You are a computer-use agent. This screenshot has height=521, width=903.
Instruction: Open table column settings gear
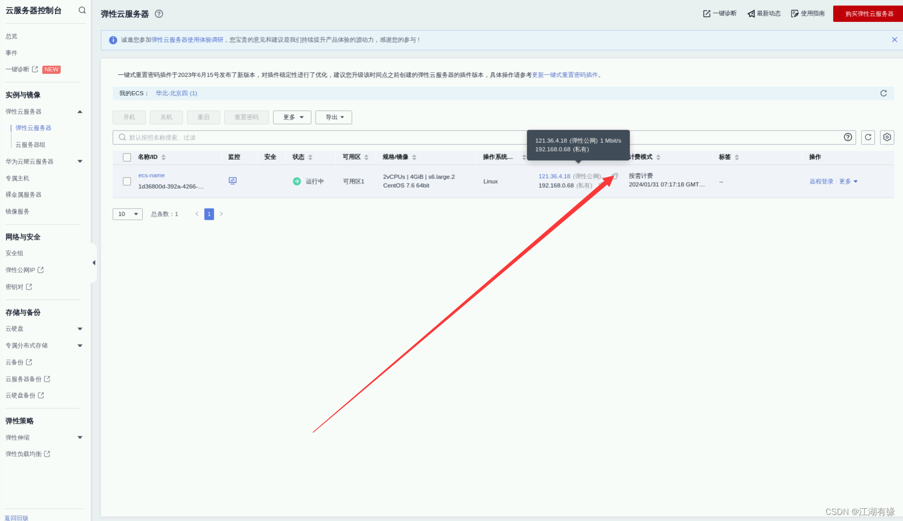tap(887, 137)
